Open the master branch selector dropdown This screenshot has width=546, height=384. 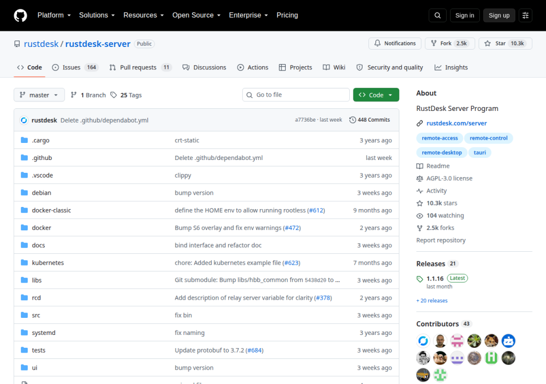pos(39,95)
